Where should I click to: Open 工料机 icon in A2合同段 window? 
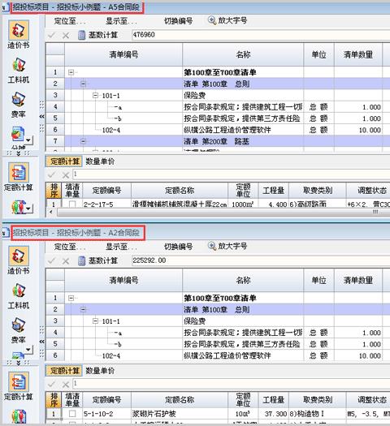18,291
